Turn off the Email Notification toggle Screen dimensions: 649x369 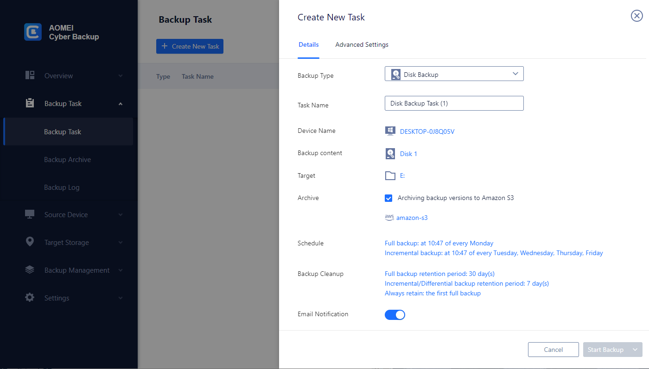point(395,315)
